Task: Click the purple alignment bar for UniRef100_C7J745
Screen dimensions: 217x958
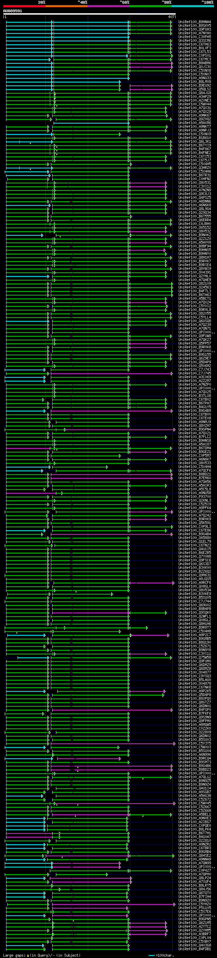Action: 111,373
